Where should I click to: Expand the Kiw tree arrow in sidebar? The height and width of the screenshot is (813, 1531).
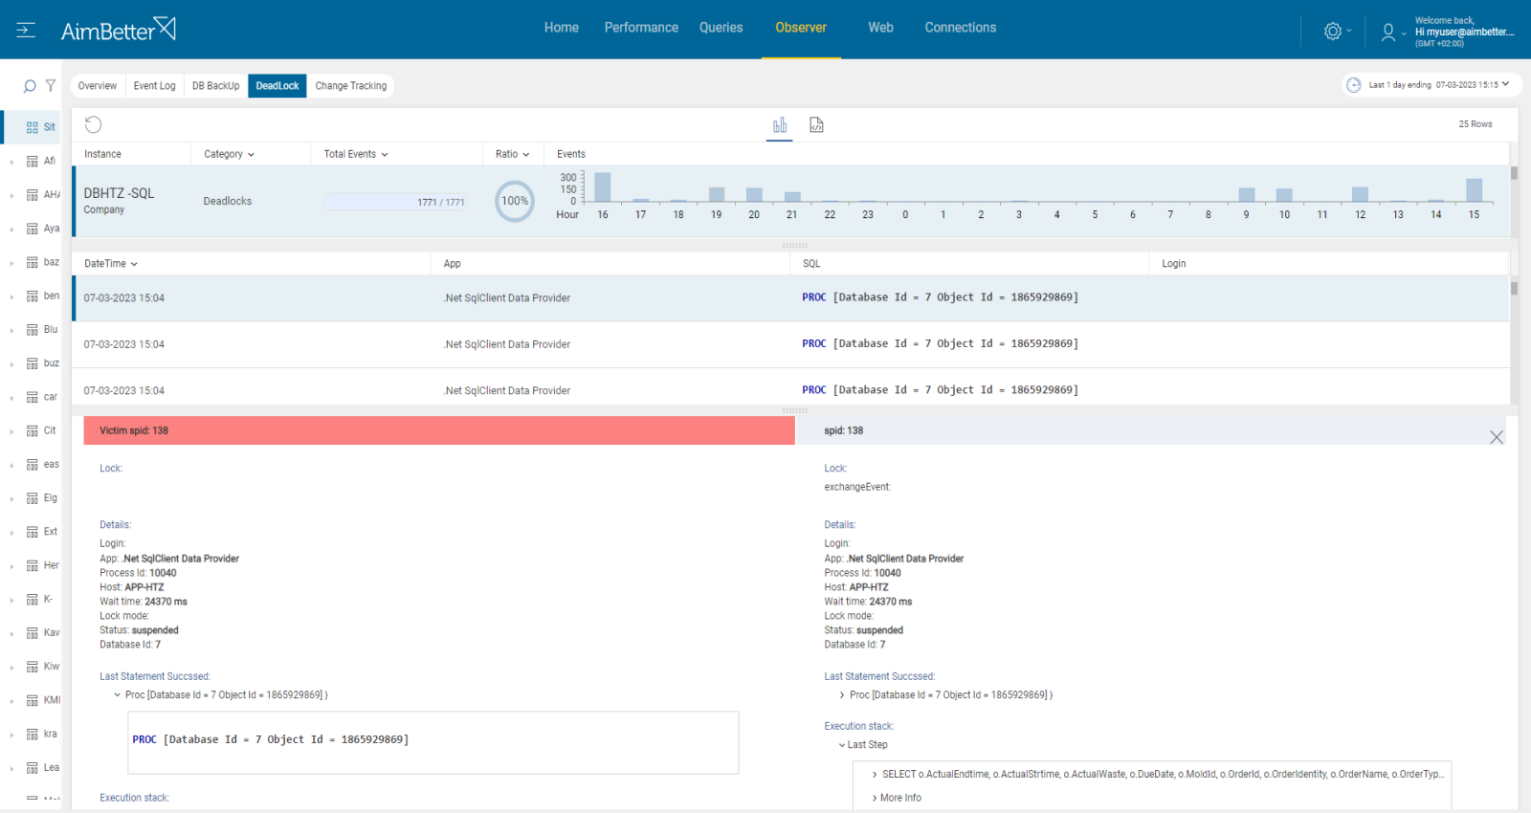tap(11, 667)
